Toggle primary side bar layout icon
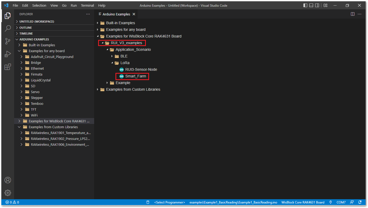Viewport: 368px width, 208px height. point(305,5)
